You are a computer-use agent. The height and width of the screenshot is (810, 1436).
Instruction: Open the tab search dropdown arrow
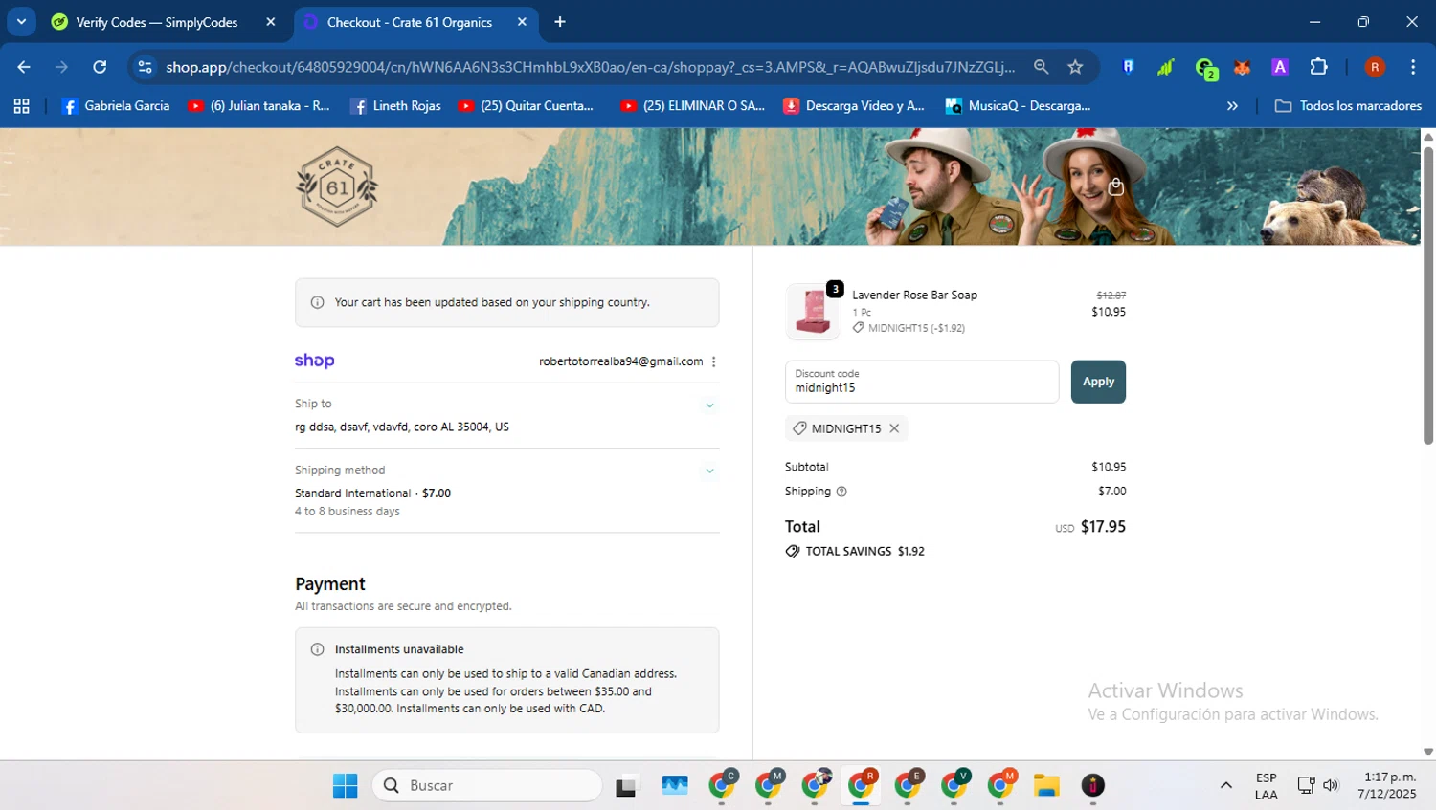(x=21, y=22)
